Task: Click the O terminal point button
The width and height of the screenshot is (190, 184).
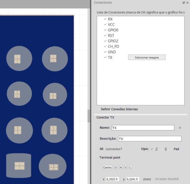Action: coord(116,168)
